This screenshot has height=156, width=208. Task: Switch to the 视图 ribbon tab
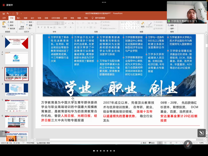pyautogui.click(x=79, y=18)
